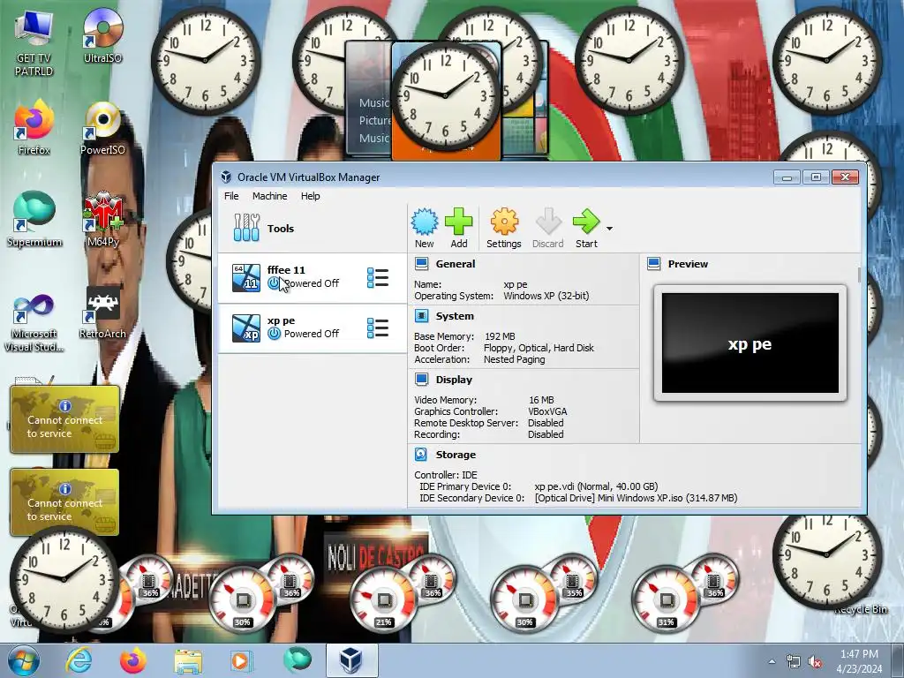Screen dimensions: 904x678
Task: Click the Storage section disk icon
Action: coord(421,455)
